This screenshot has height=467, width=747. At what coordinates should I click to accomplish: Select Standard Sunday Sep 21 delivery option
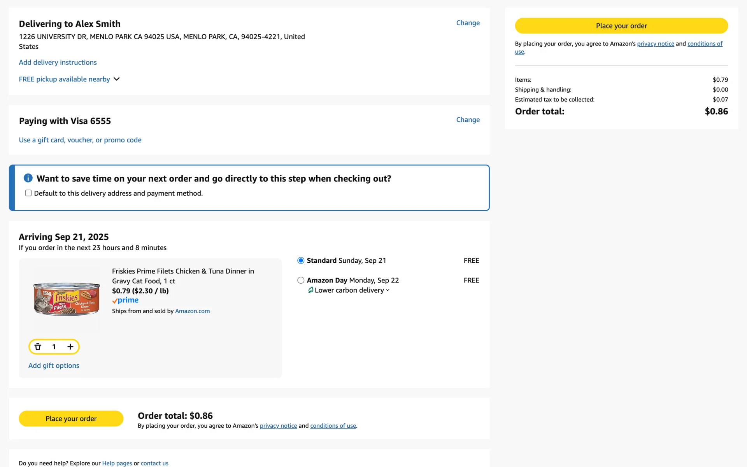tap(301, 261)
